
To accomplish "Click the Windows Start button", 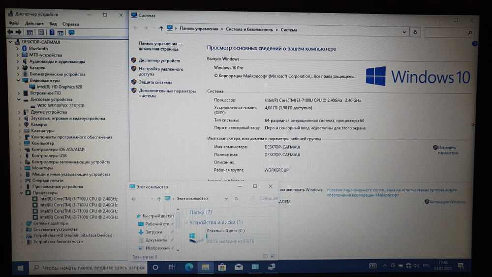I will 21,268.
